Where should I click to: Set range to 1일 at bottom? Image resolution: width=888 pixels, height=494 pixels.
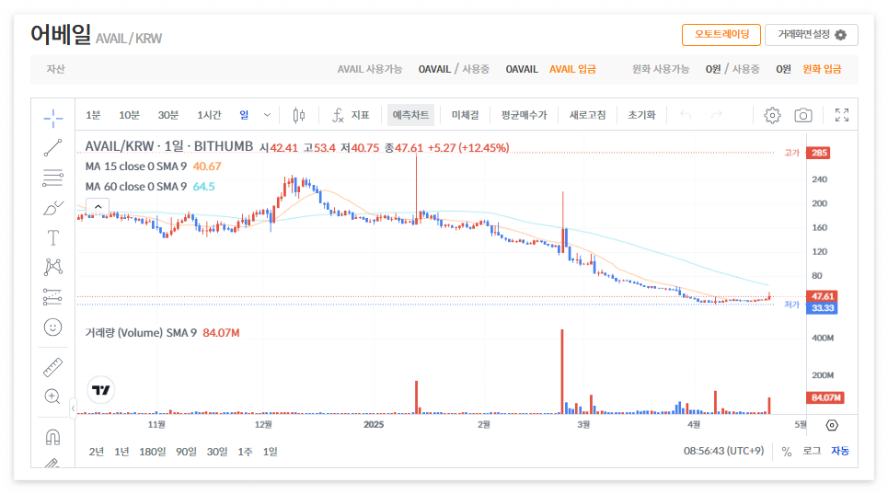(x=271, y=452)
